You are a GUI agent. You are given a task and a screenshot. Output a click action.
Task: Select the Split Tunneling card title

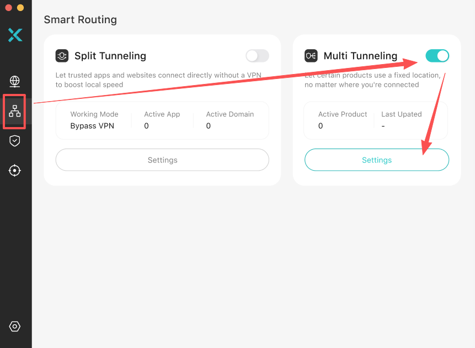[109, 55]
